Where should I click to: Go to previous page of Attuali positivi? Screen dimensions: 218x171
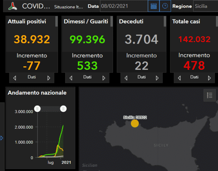pos(15,78)
